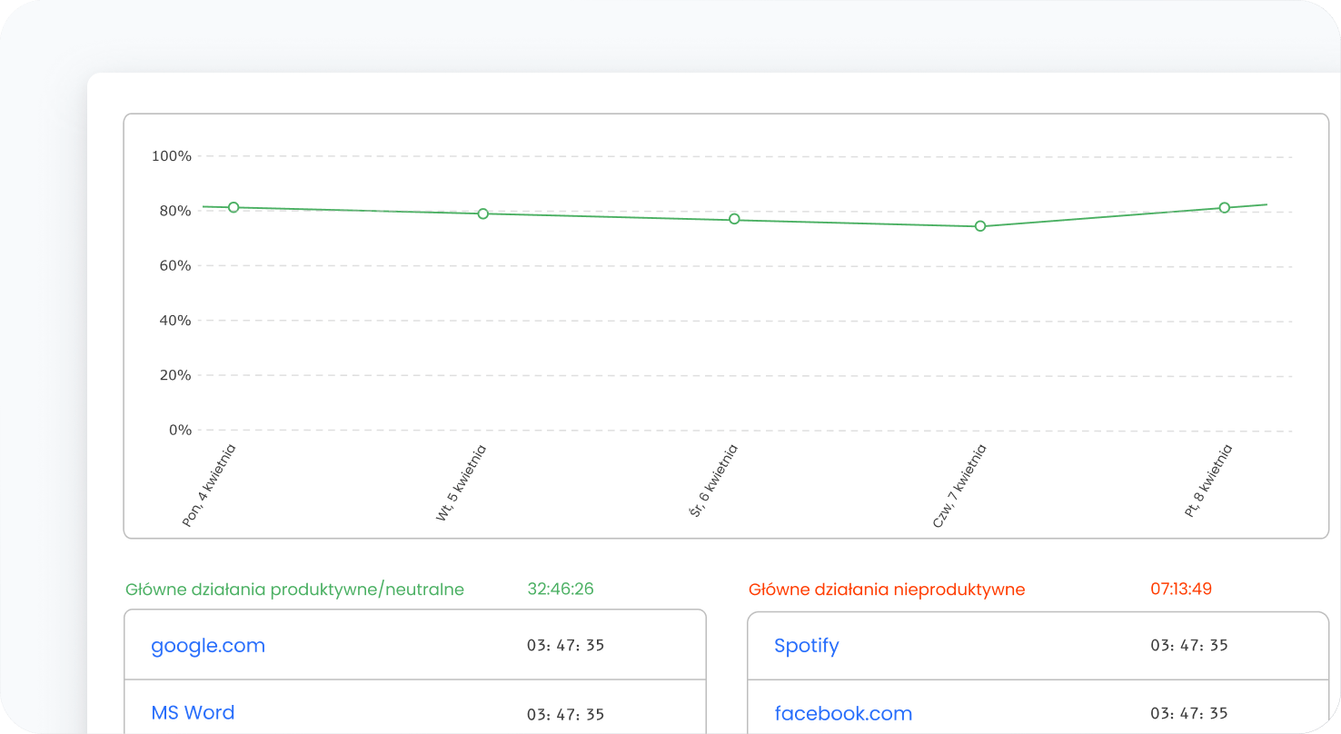
Task: Click the 'Śr, 6 kwietnia' x-axis label
Action: click(714, 481)
